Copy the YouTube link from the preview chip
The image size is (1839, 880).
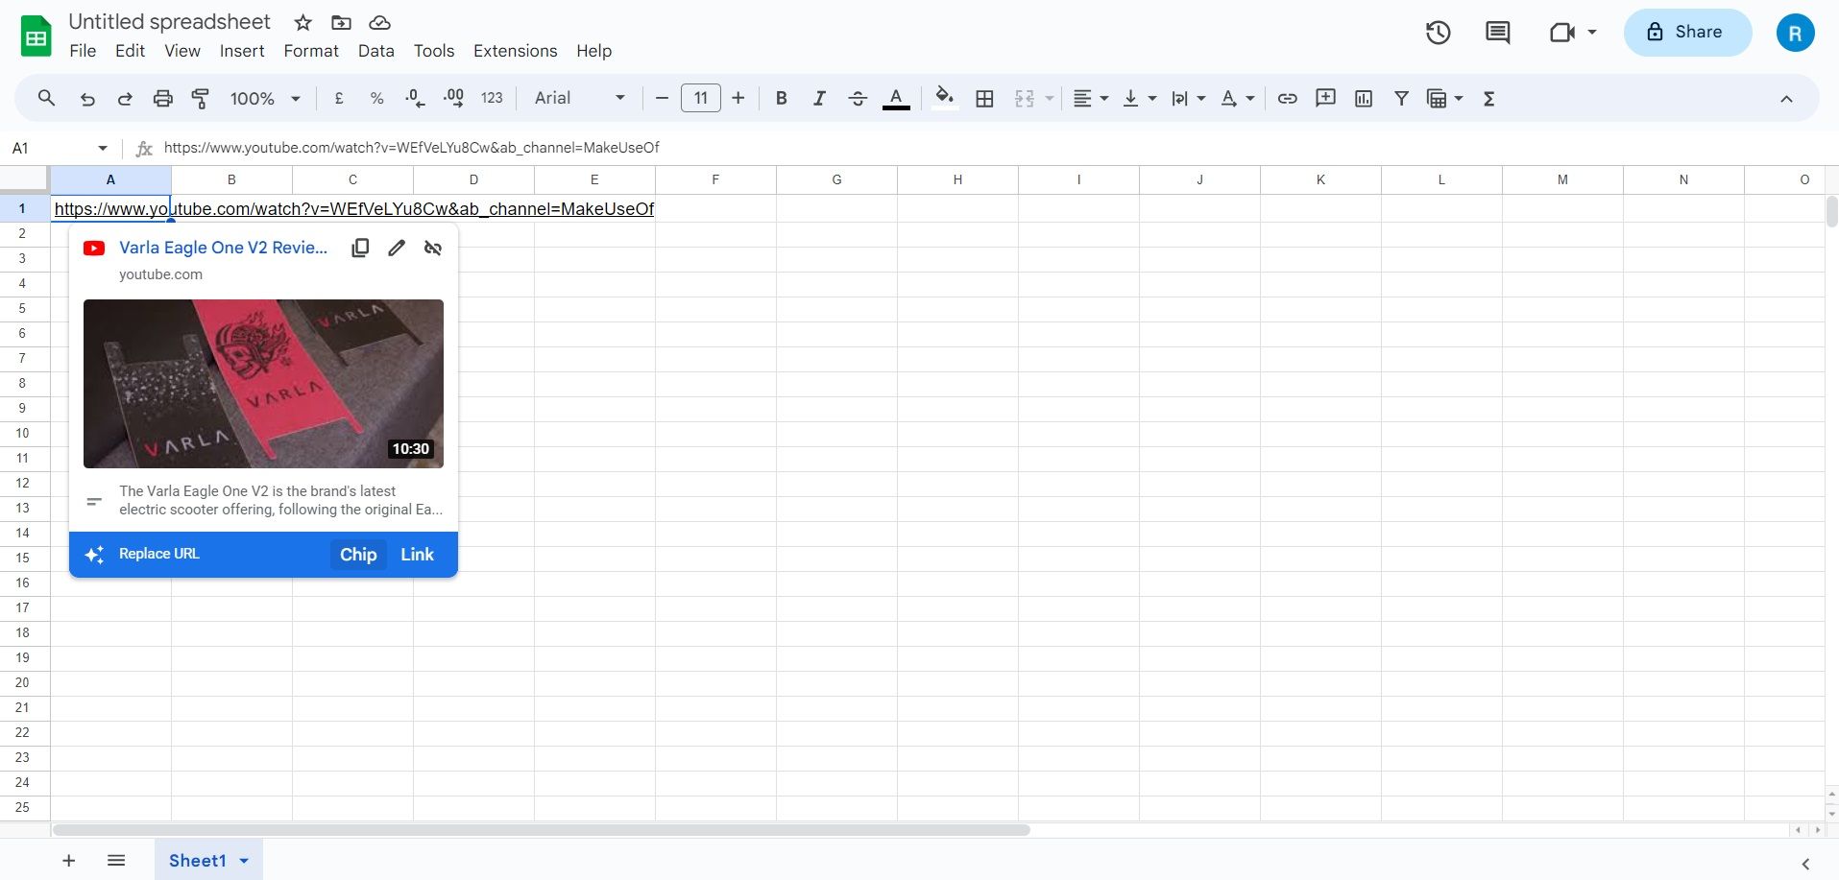[x=359, y=247]
